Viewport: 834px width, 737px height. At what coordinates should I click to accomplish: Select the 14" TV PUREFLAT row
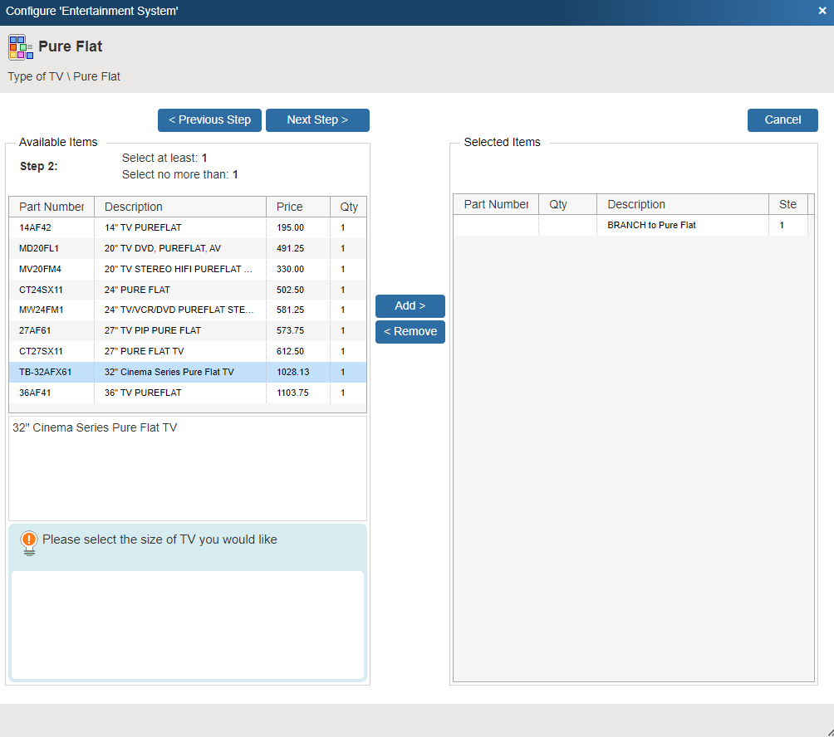pyautogui.click(x=143, y=227)
